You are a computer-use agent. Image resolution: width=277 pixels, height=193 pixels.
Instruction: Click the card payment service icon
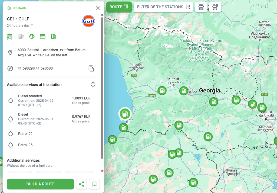coord(42,37)
